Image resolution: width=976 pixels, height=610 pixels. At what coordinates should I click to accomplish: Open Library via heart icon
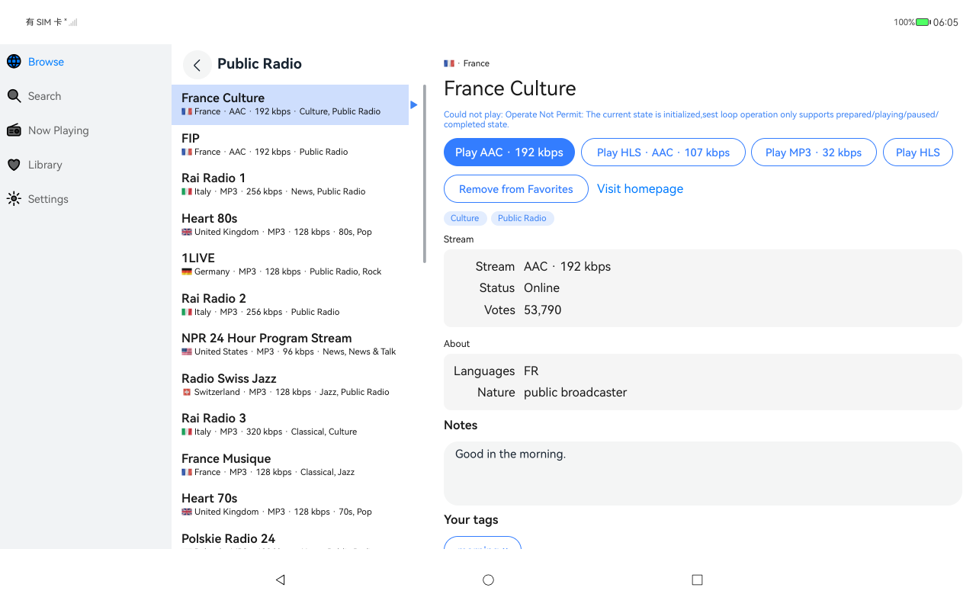tap(14, 165)
